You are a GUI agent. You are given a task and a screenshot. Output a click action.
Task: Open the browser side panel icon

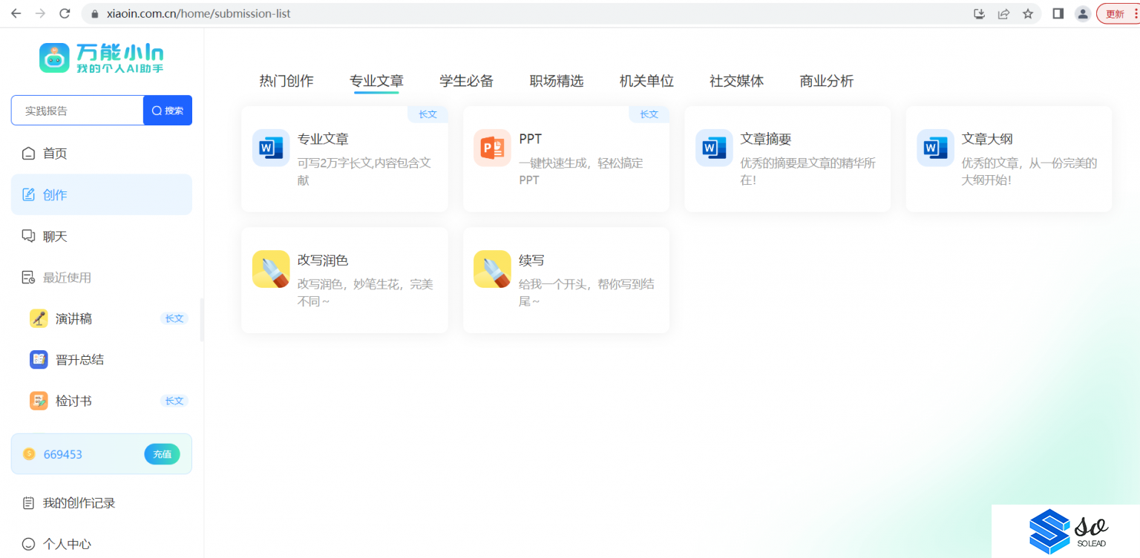(1058, 13)
